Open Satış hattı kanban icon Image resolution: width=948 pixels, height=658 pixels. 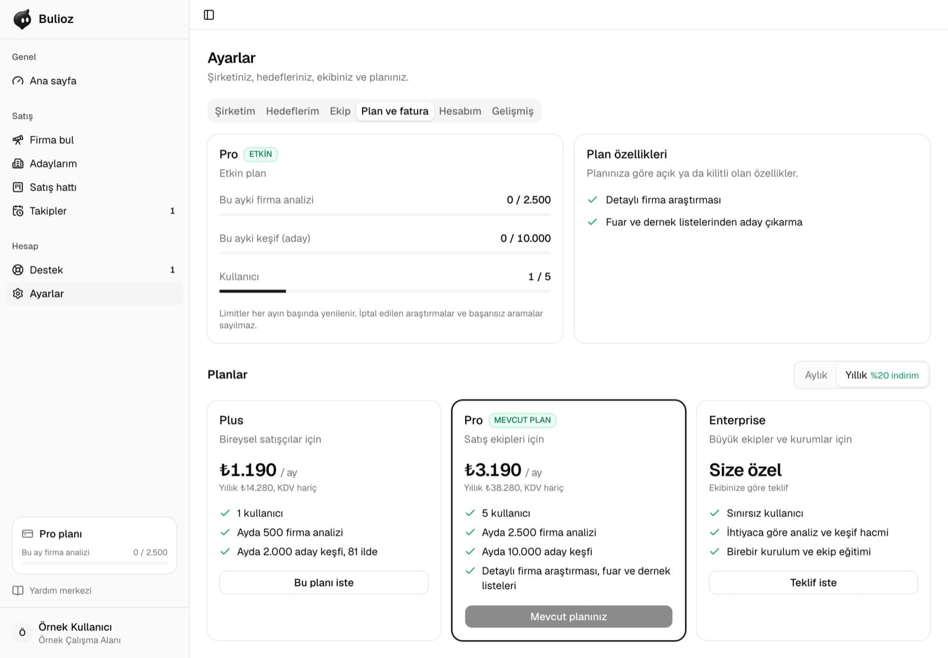coord(18,187)
